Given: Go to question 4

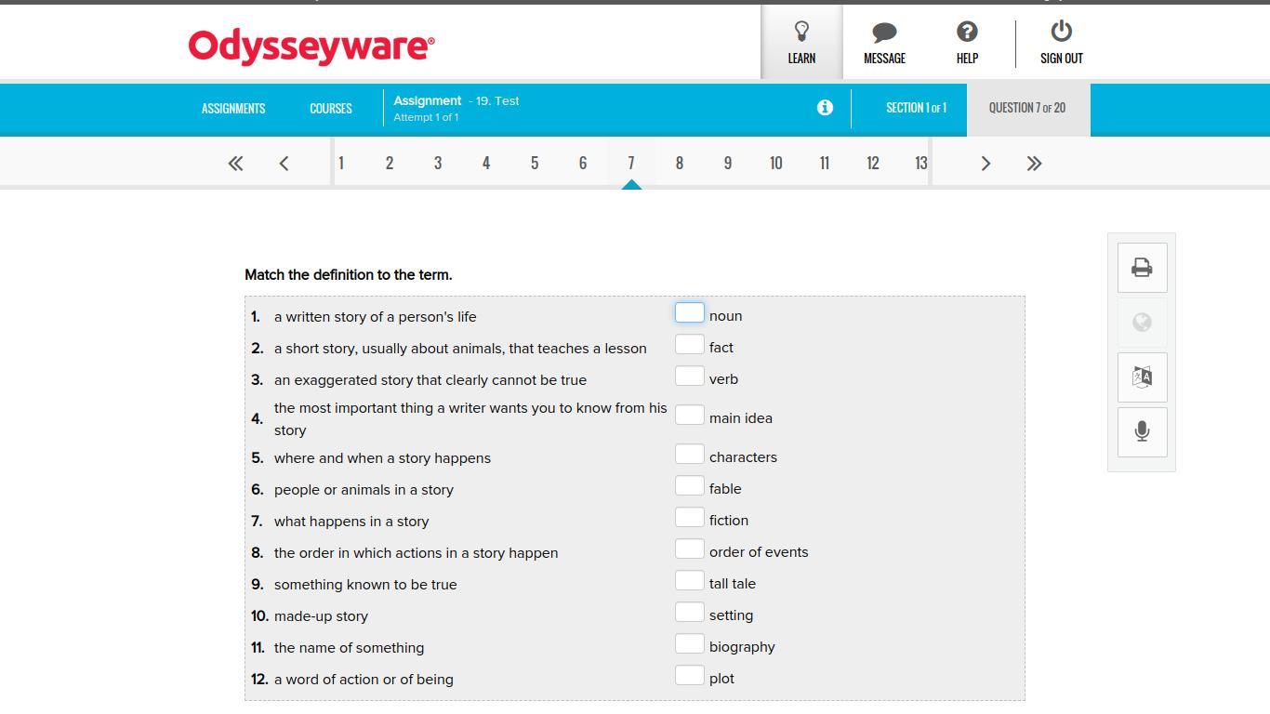Looking at the screenshot, I should (x=486, y=164).
